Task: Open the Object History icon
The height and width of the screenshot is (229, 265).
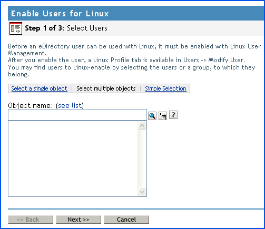Action: point(163,116)
